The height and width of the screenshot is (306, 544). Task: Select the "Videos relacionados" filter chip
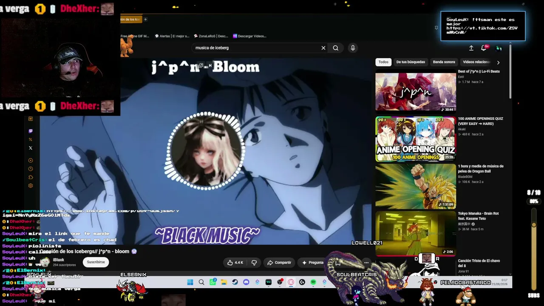pyautogui.click(x=476, y=62)
